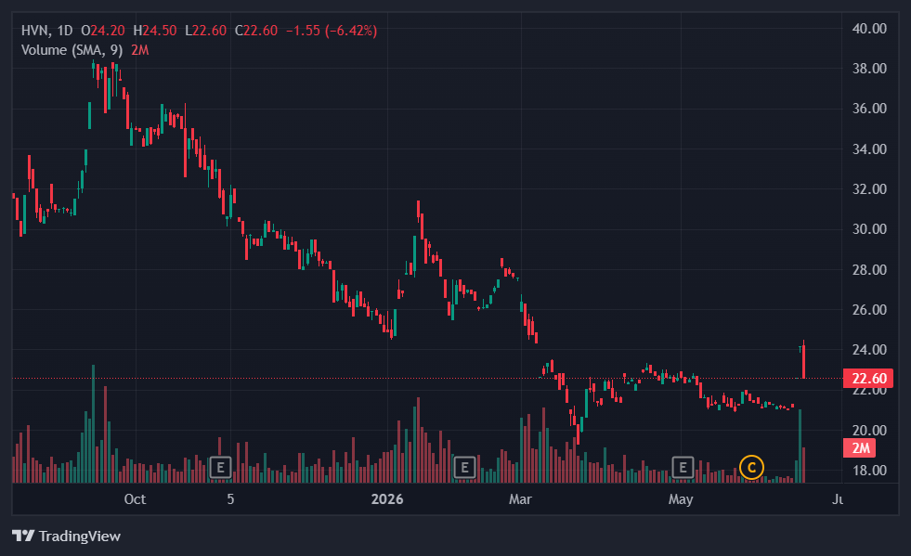Viewport: 911px width, 556px height.
Task: Click the Volume (SMA, 9) indicator label
Action: 72,50
